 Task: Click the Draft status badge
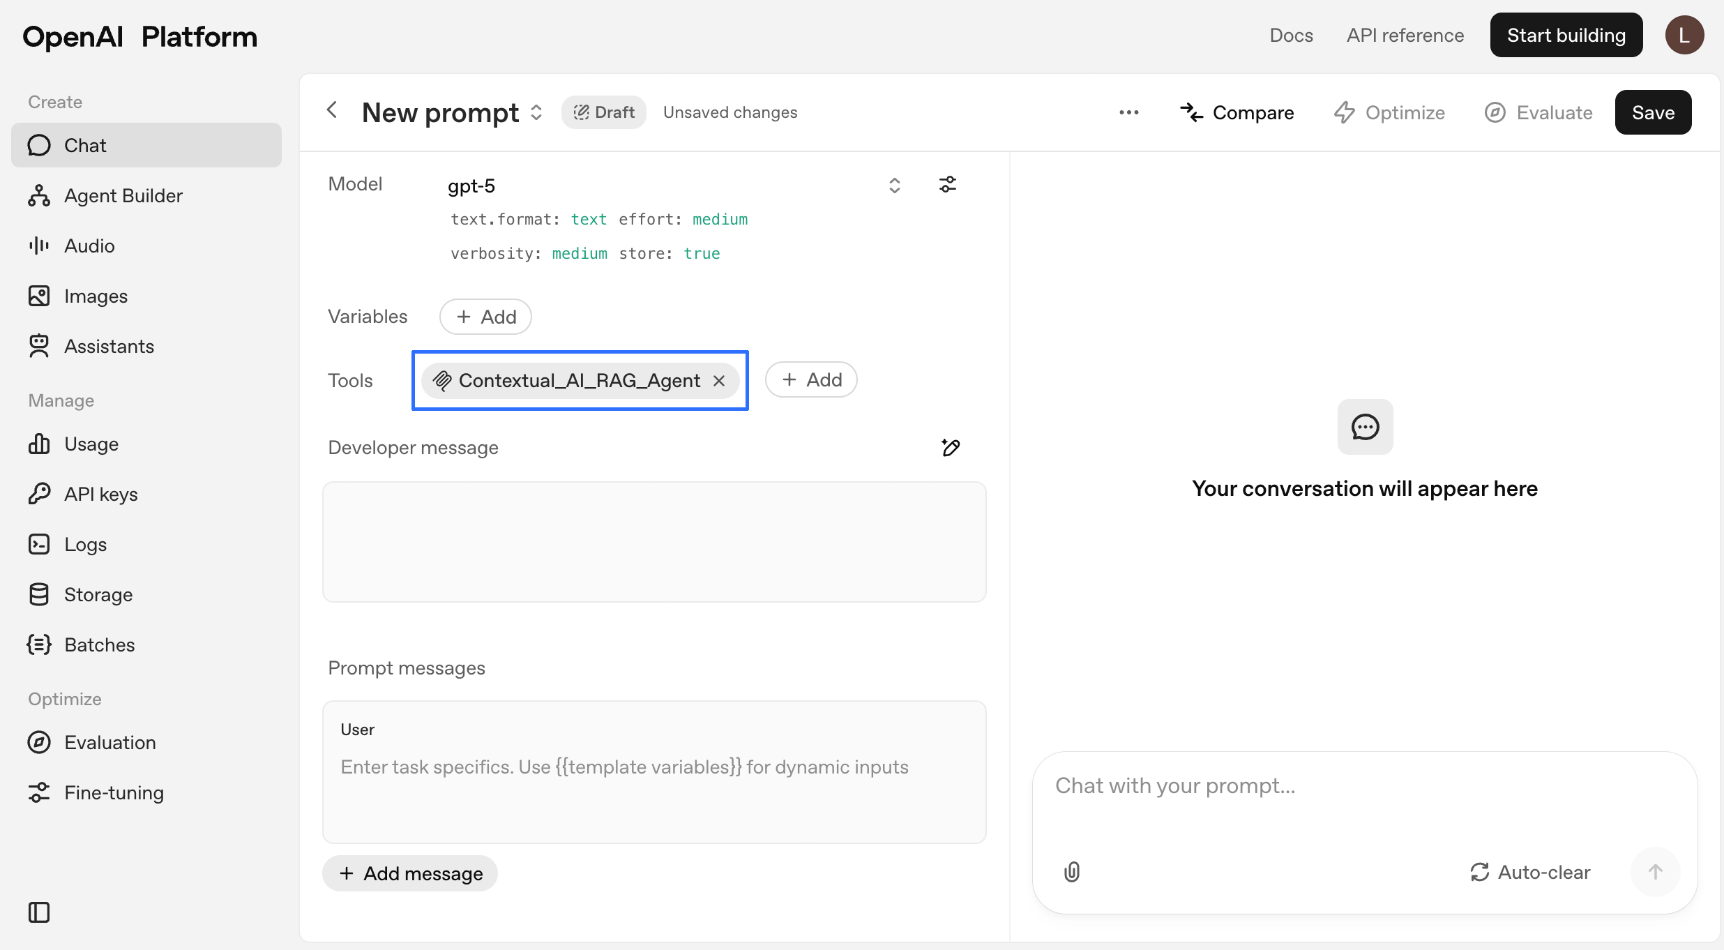tap(604, 112)
